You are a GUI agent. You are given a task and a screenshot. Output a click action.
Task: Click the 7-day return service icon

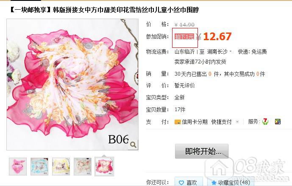tap(265, 122)
